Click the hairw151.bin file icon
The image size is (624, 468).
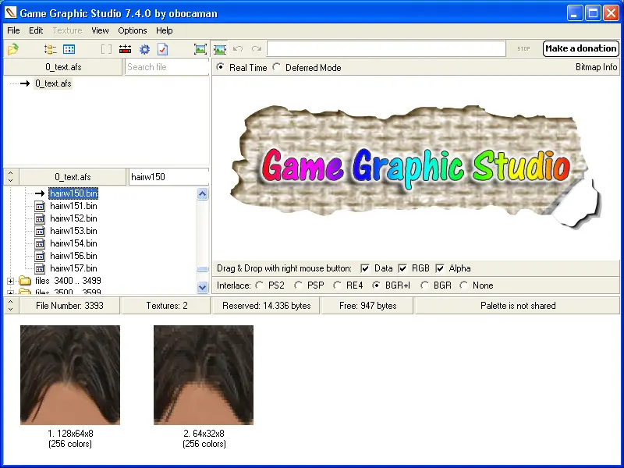point(40,206)
